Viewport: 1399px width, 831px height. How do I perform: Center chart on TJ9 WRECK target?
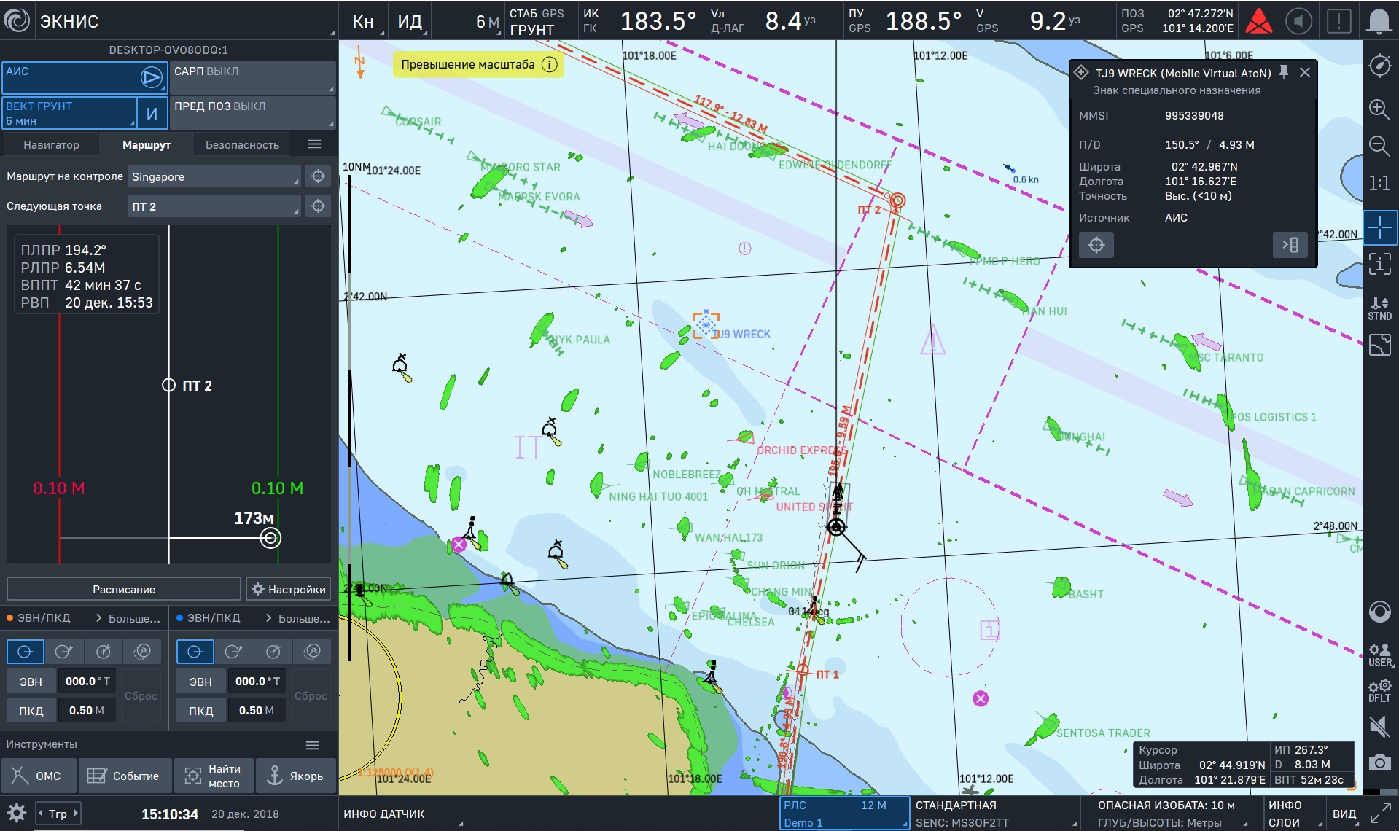[x=1096, y=245]
